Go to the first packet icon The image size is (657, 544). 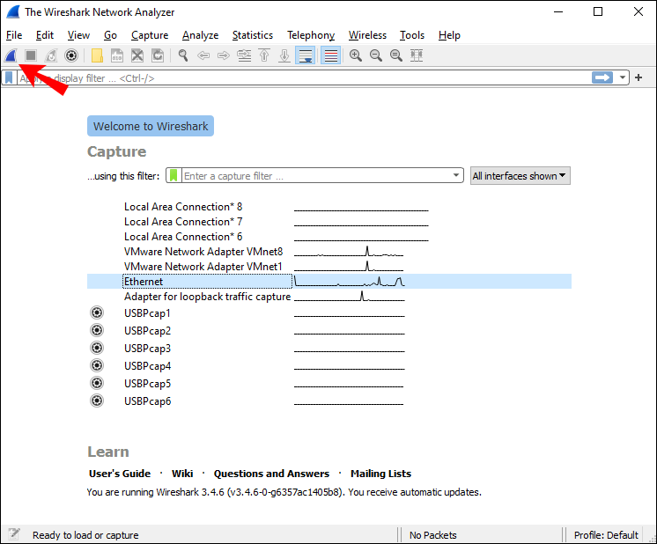(x=264, y=55)
